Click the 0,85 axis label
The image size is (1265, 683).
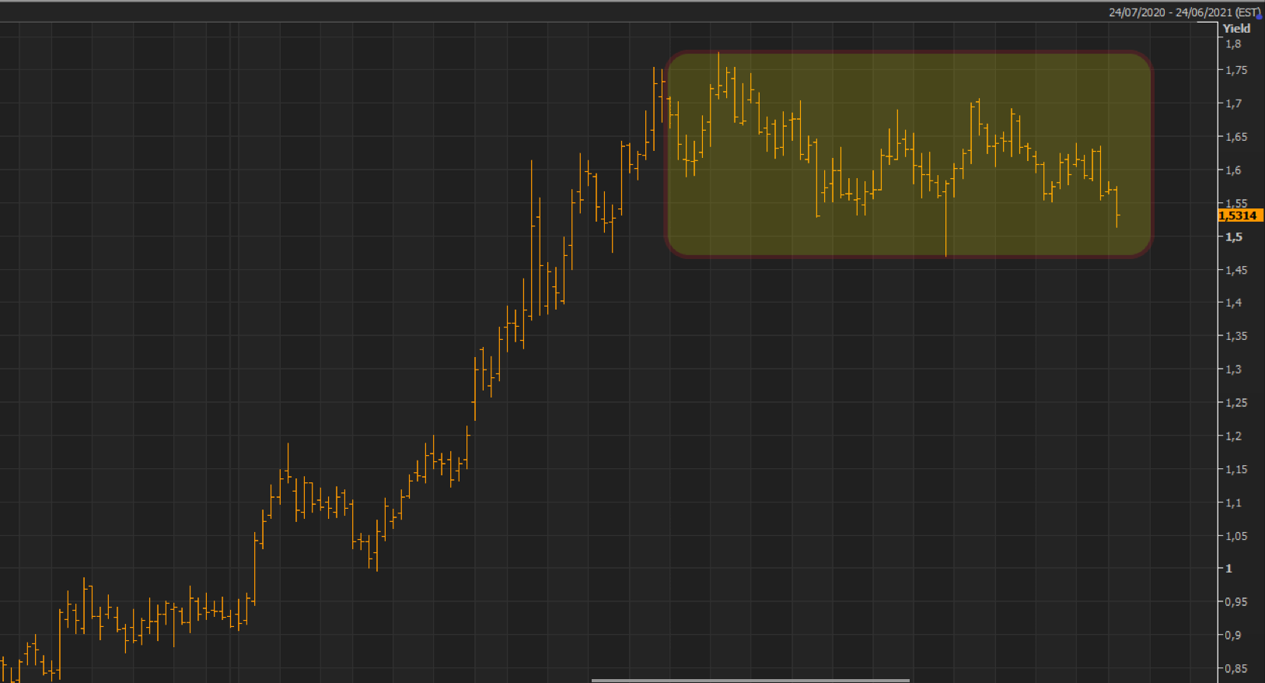pyautogui.click(x=1236, y=669)
